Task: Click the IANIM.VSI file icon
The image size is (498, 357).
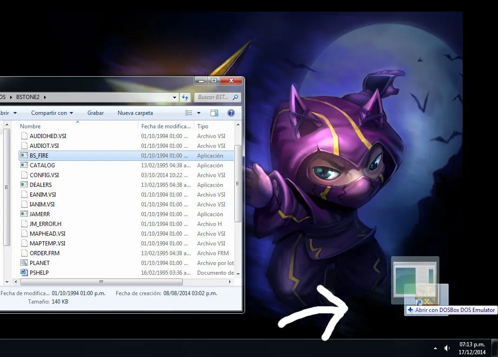Action: click(24, 204)
